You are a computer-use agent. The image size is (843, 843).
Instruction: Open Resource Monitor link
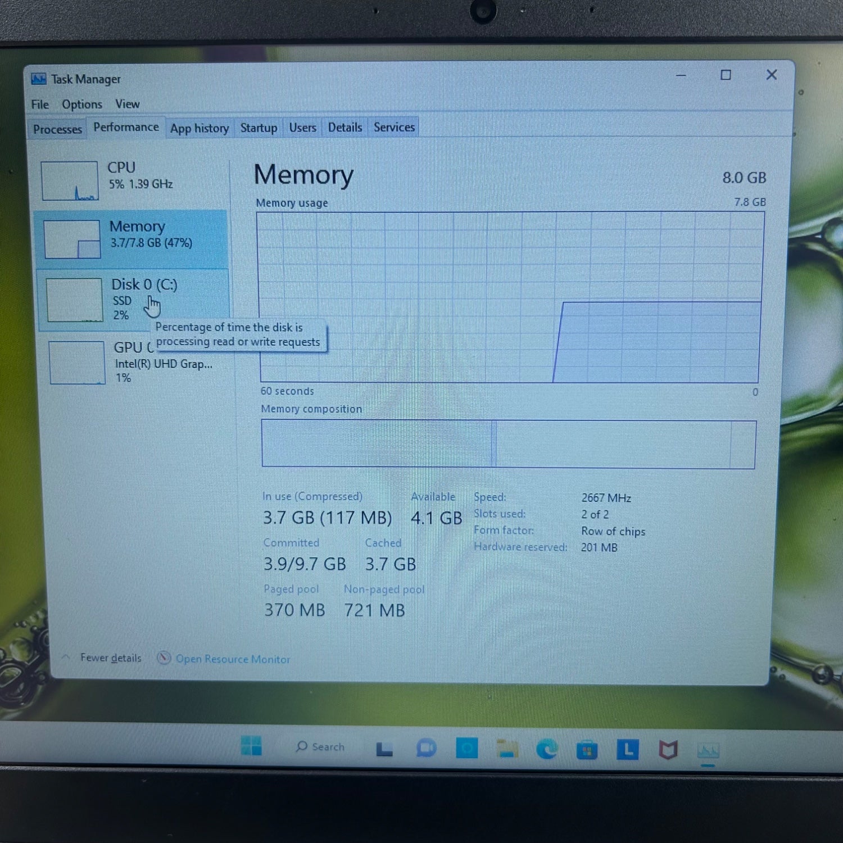[x=233, y=659]
